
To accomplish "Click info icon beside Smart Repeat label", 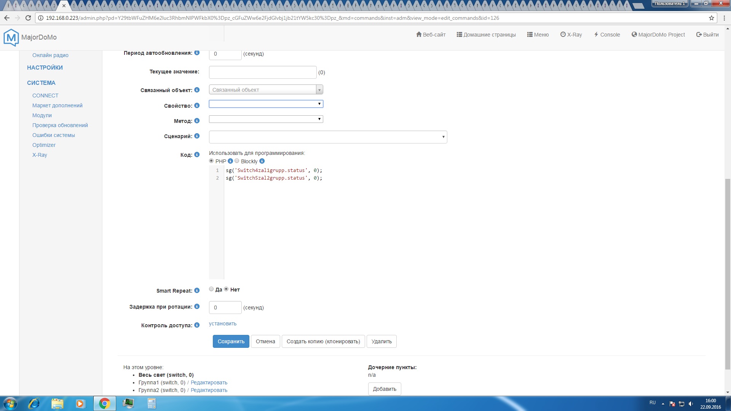I will click(197, 290).
